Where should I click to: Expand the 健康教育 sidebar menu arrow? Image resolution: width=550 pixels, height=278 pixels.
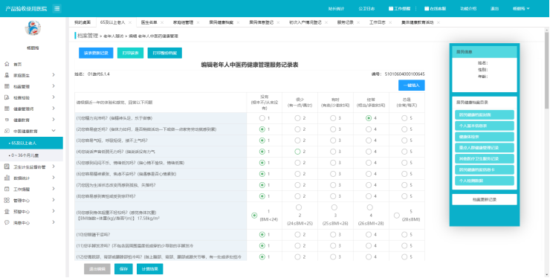click(x=54, y=120)
